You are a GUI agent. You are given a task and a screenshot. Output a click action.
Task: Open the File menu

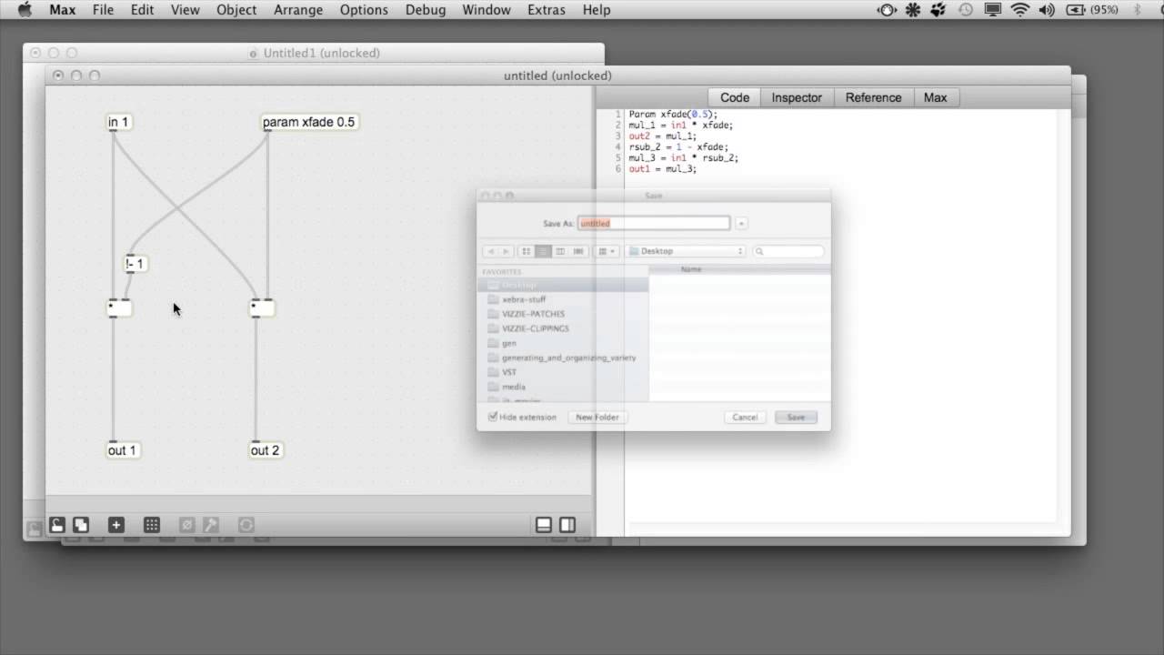[x=103, y=10]
